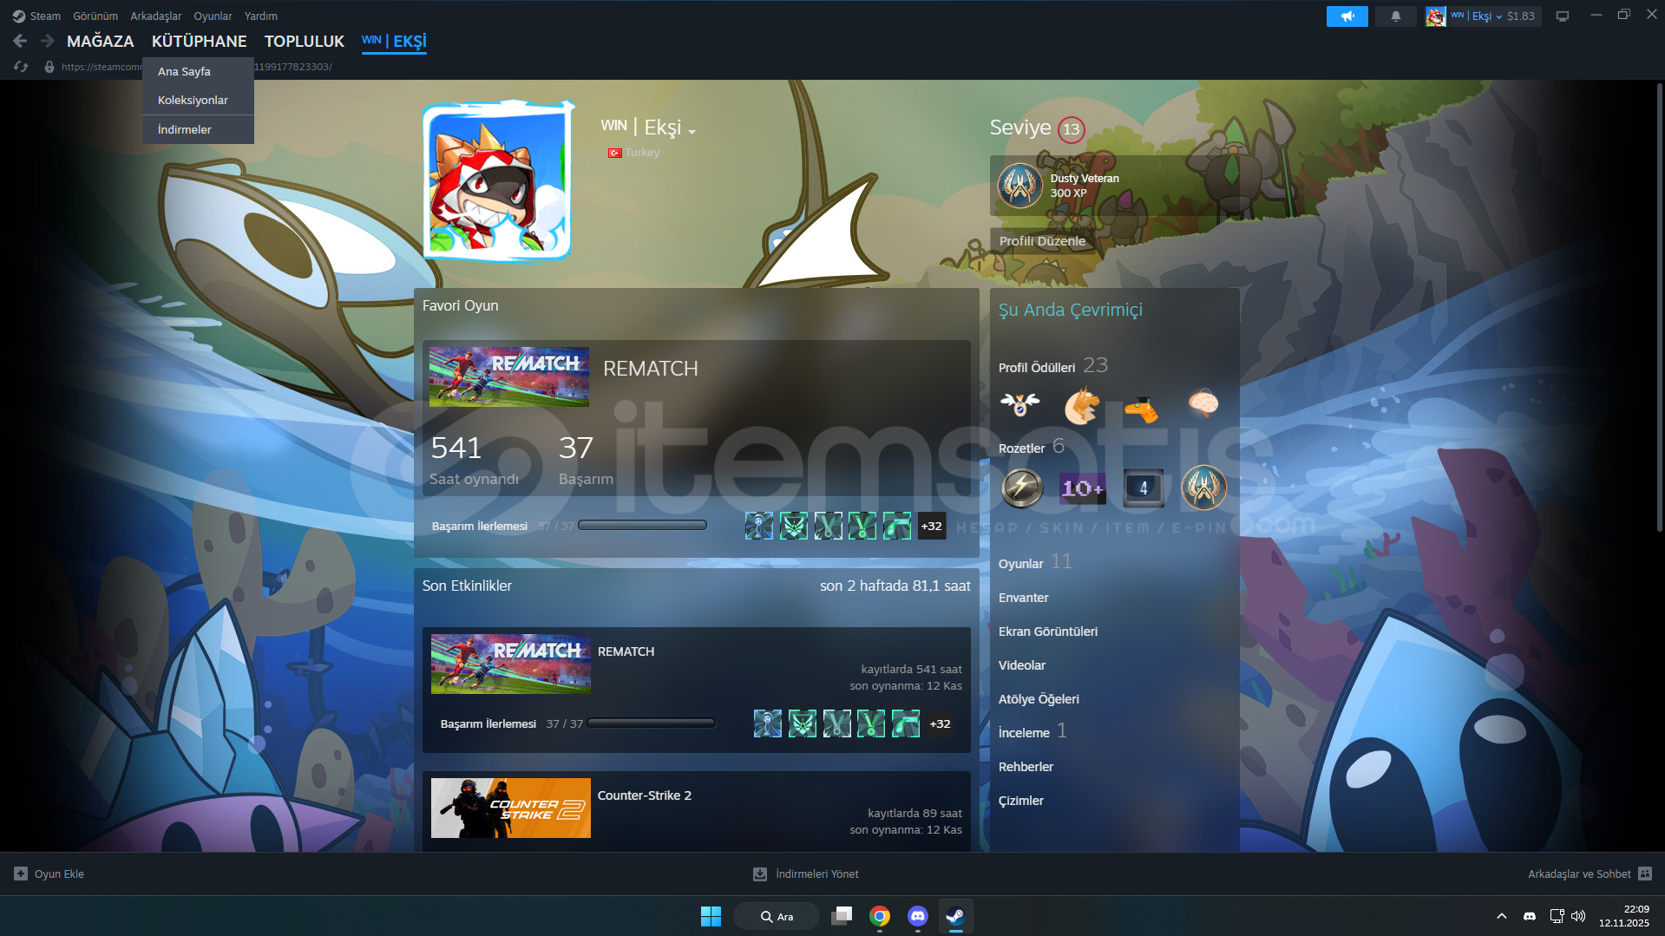Click the purple 10+ badge

pos(1082,488)
